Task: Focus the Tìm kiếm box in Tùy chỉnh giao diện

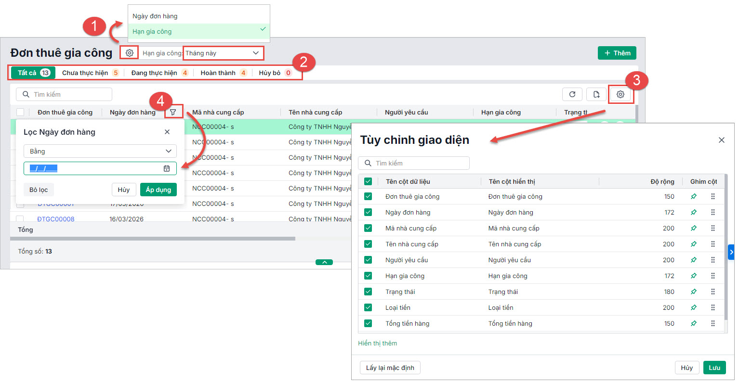Action: [x=414, y=163]
